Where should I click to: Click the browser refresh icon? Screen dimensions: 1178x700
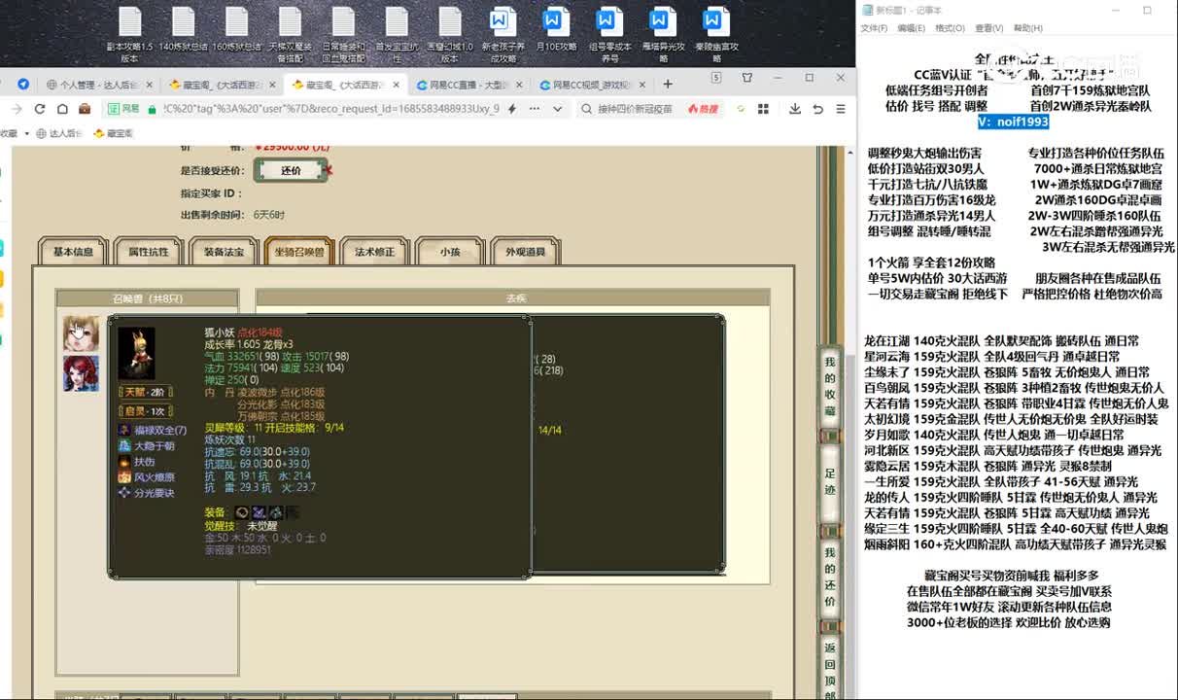tap(40, 109)
